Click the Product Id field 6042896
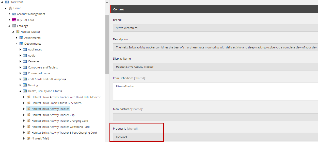This screenshot has width=318, height=142. pyautogui.click(x=215, y=136)
